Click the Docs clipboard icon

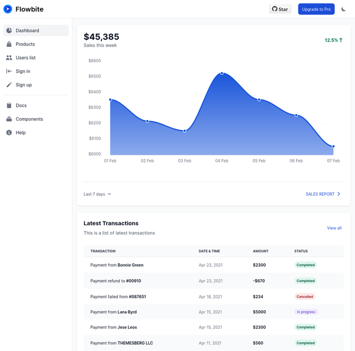tap(9, 105)
